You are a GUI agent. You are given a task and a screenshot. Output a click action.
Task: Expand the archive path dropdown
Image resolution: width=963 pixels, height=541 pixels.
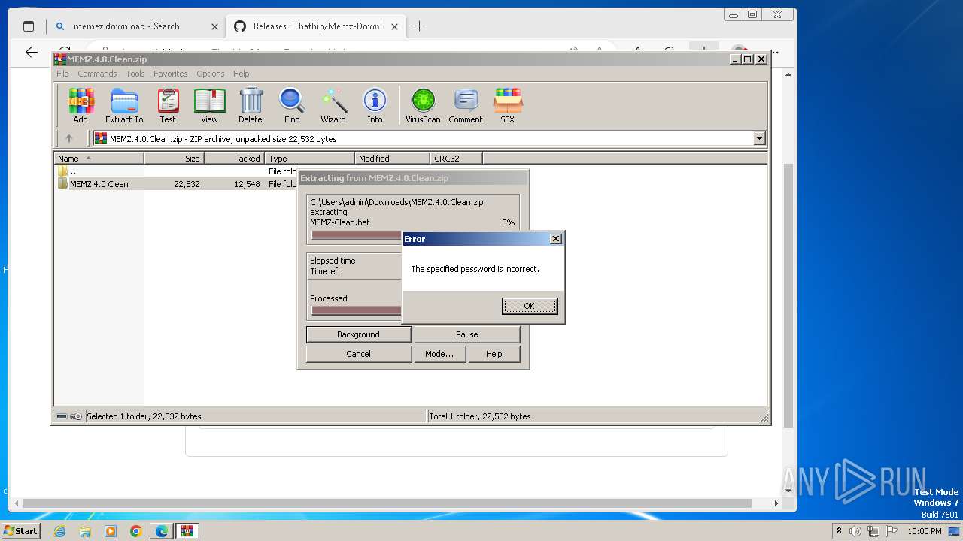[x=759, y=138]
